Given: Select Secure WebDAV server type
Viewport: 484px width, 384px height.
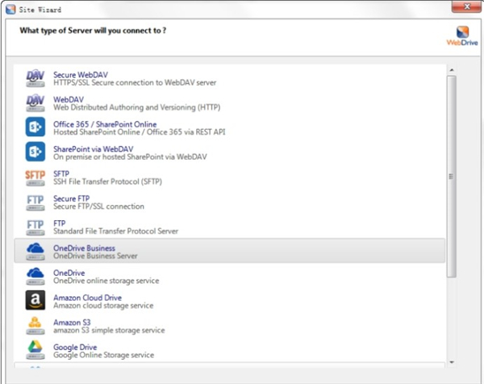Looking at the screenshot, I should 81,75.
